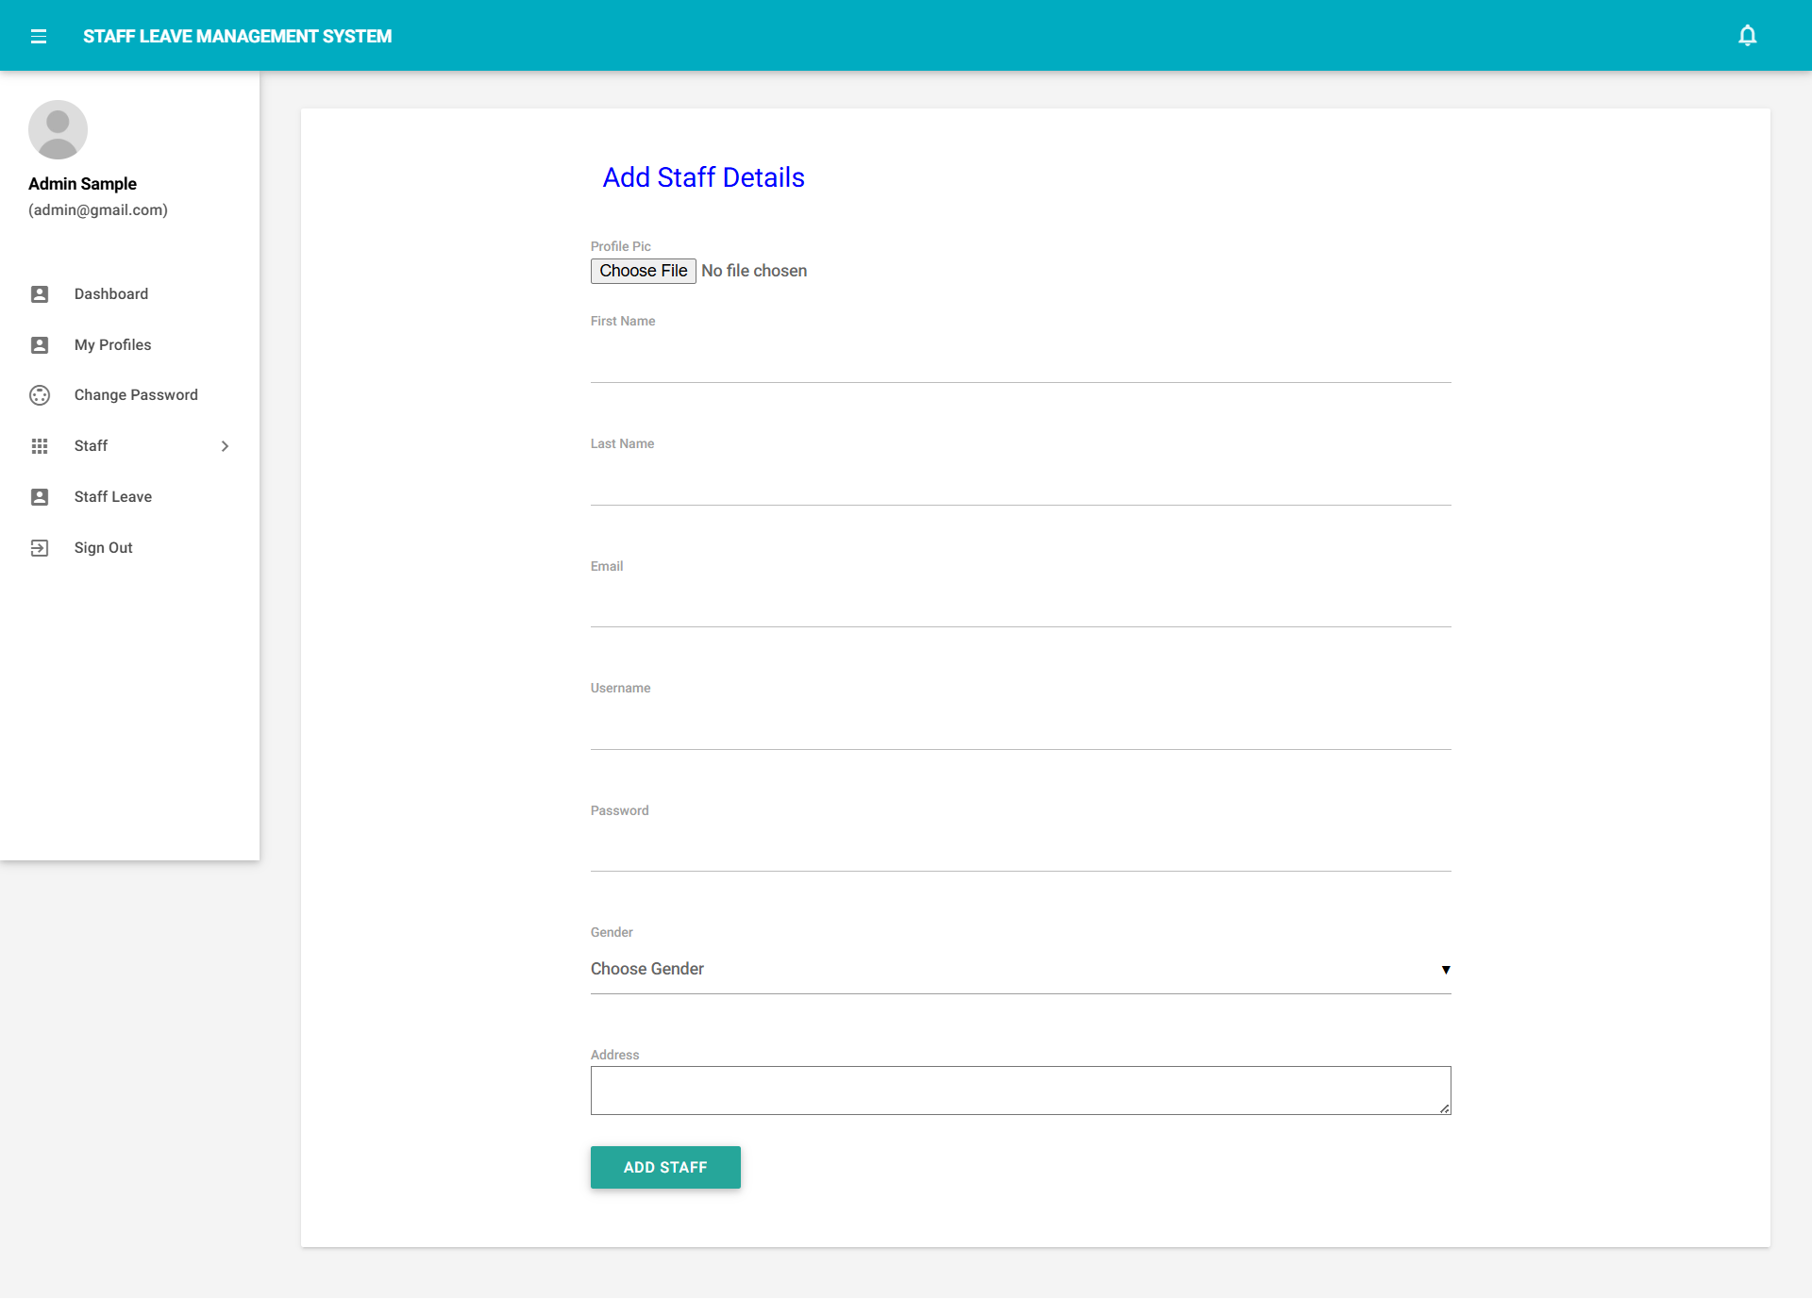Click the hamburger menu icon
This screenshot has height=1299, width=1812.
(39, 36)
